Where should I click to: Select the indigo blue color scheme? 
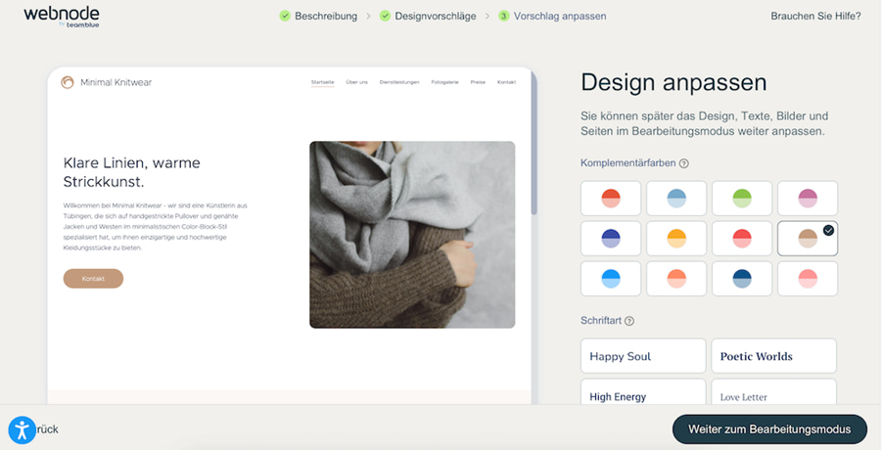point(611,238)
